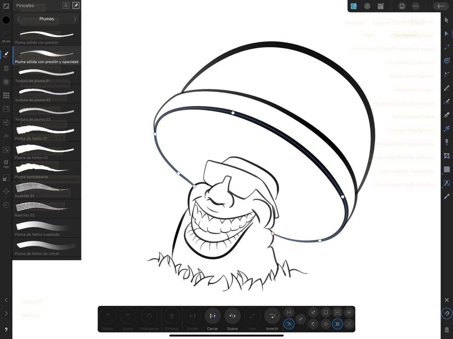Open the Layers studio

point(6,68)
